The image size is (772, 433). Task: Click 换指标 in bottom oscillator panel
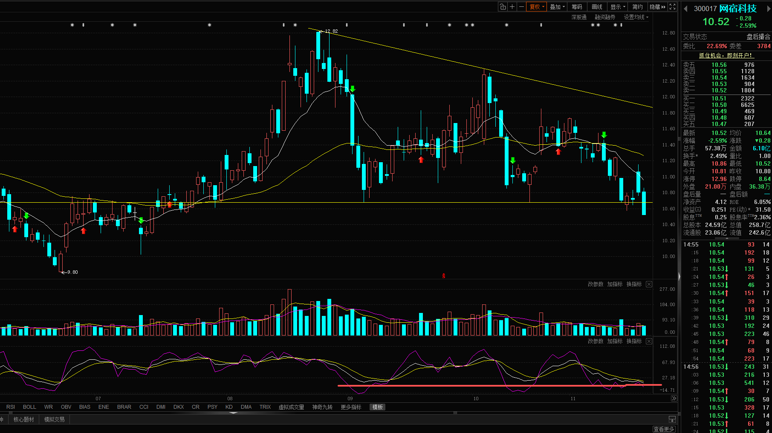(634, 341)
